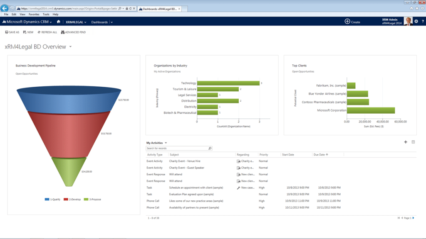Sort by Start Date column header

pos(288,155)
